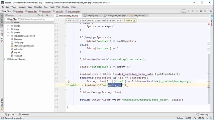Viewport: 214px width, 120px height.
Task: Open the Project panel settings gear
Action: [47, 15]
